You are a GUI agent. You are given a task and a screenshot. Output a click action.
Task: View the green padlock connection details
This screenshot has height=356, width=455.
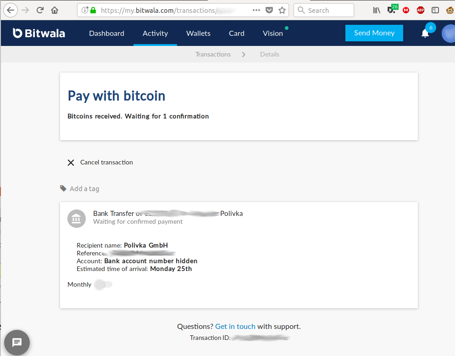point(93,11)
